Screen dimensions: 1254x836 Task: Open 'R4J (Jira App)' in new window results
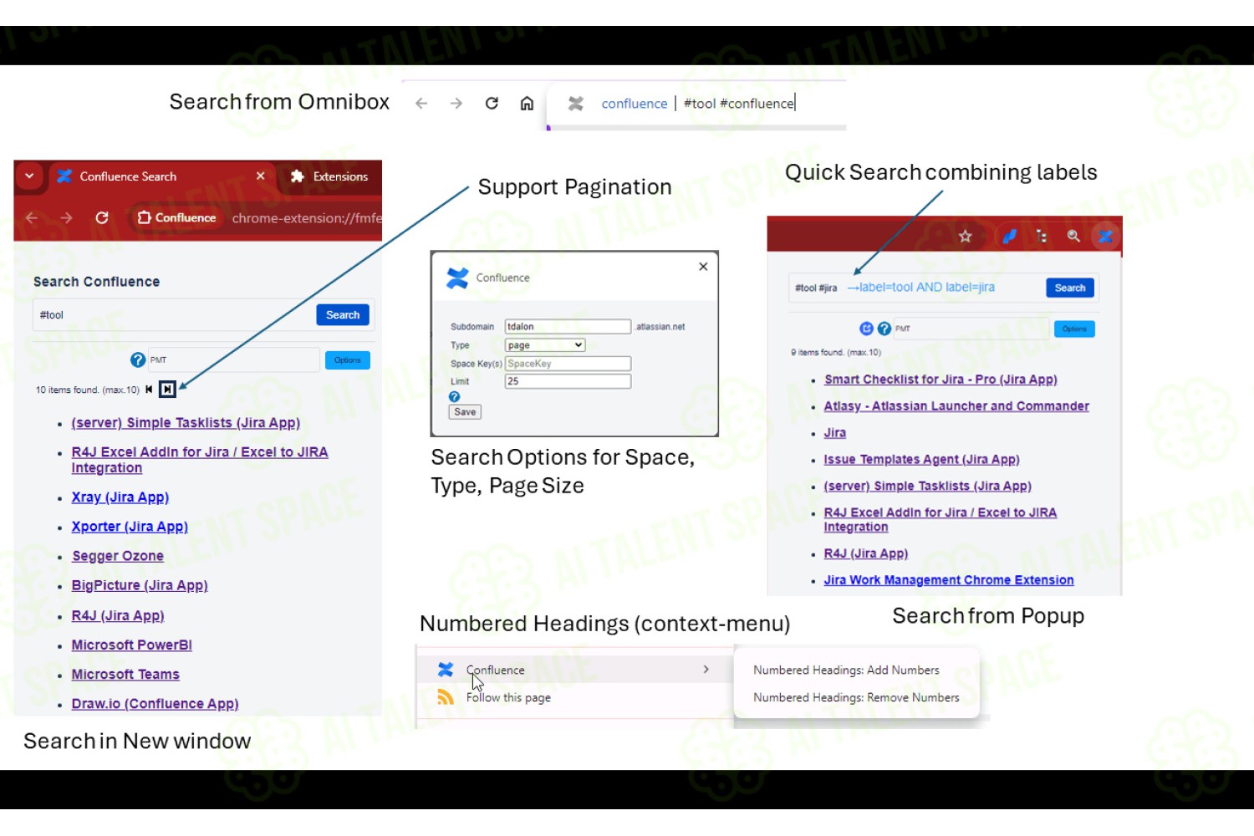118,615
